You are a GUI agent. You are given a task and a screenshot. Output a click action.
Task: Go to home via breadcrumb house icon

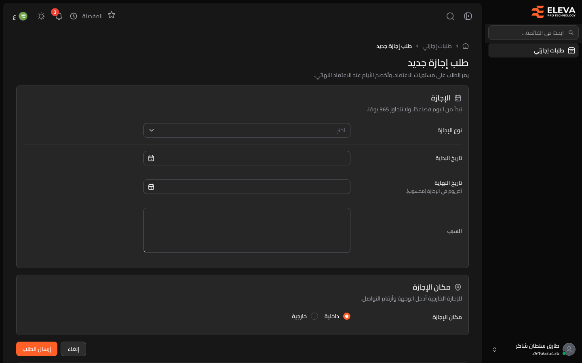pos(466,46)
